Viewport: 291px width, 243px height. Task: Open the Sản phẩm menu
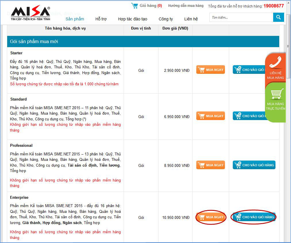(75, 19)
